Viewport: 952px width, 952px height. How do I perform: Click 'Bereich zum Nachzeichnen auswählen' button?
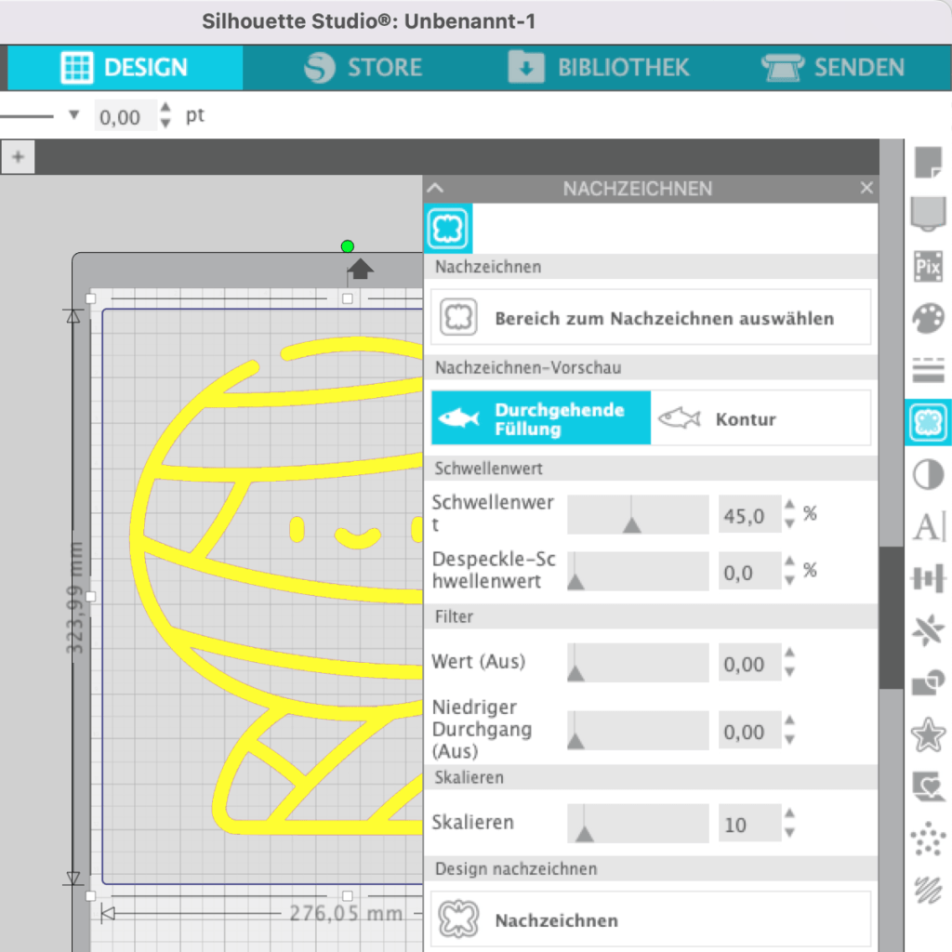click(651, 318)
